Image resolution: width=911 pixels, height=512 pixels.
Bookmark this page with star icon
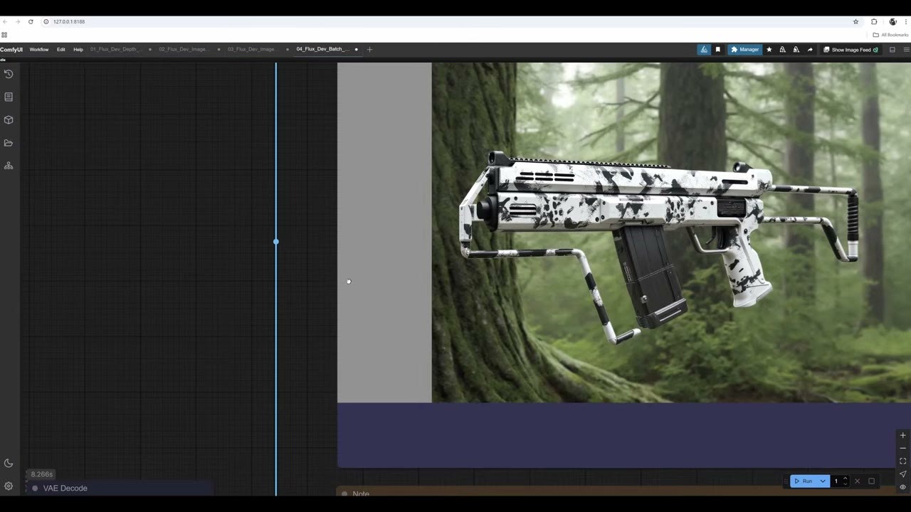tap(855, 22)
